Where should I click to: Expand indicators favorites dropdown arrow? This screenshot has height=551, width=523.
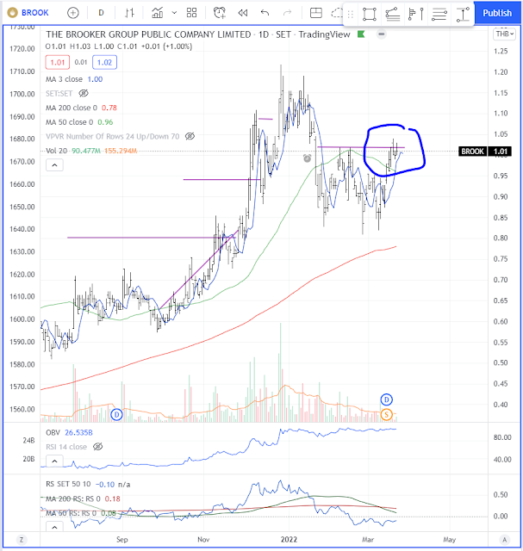click(174, 13)
